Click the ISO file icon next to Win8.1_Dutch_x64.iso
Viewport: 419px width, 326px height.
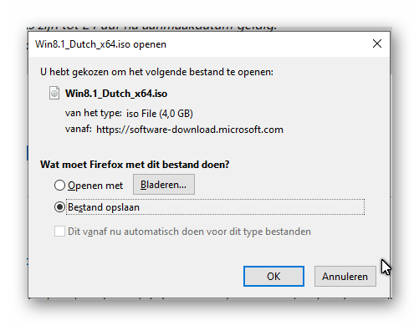pyautogui.click(x=54, y=93)
